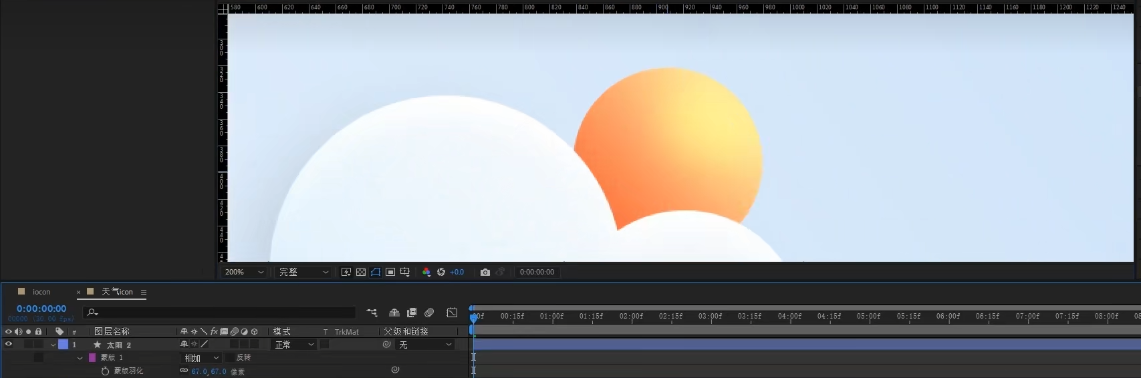Click the adjustment layer column header
The width and height of the screenshot is (1141, 378).
[x=244, y=331]
